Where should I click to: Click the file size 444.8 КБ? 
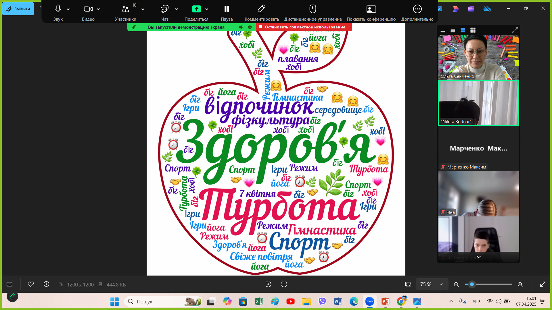[116, 284]
